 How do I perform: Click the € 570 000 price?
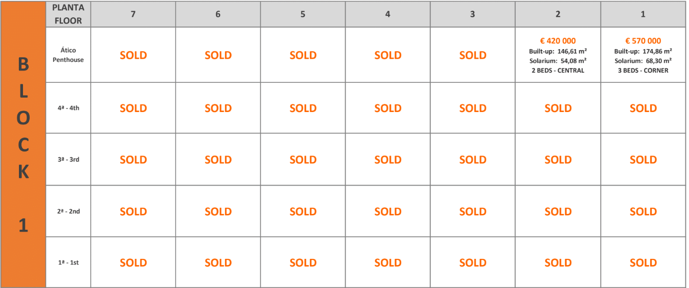coord(643,41)
